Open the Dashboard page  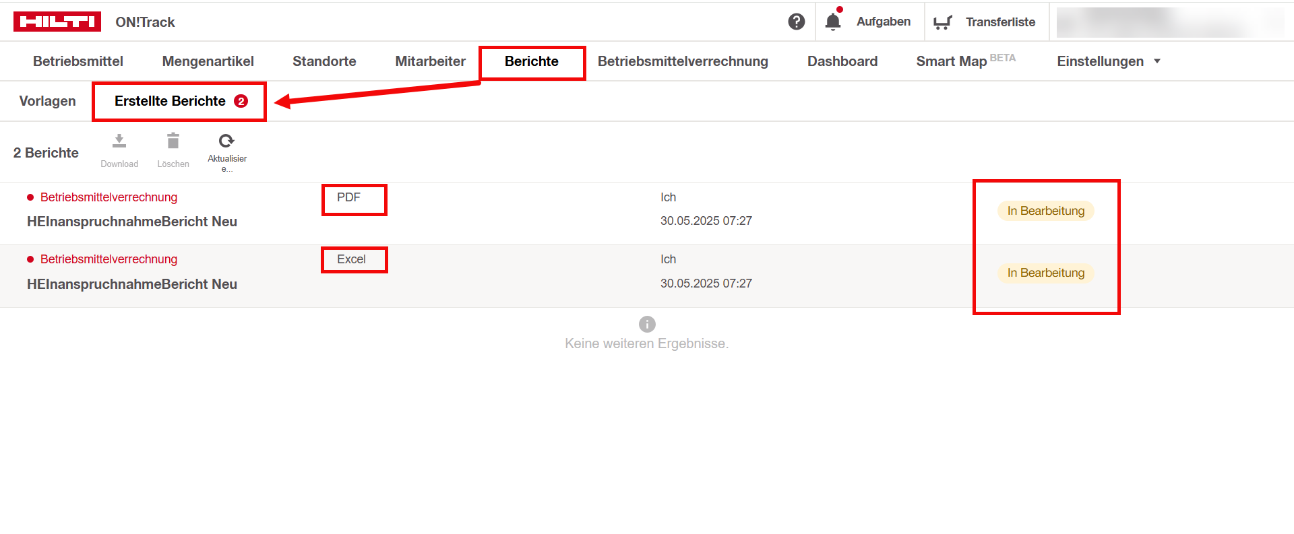point(842,61)
